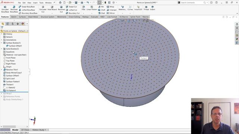Screen dimensions: 239x134
Task: Start the Linear Pattern tool
Action: coord(92,8)
